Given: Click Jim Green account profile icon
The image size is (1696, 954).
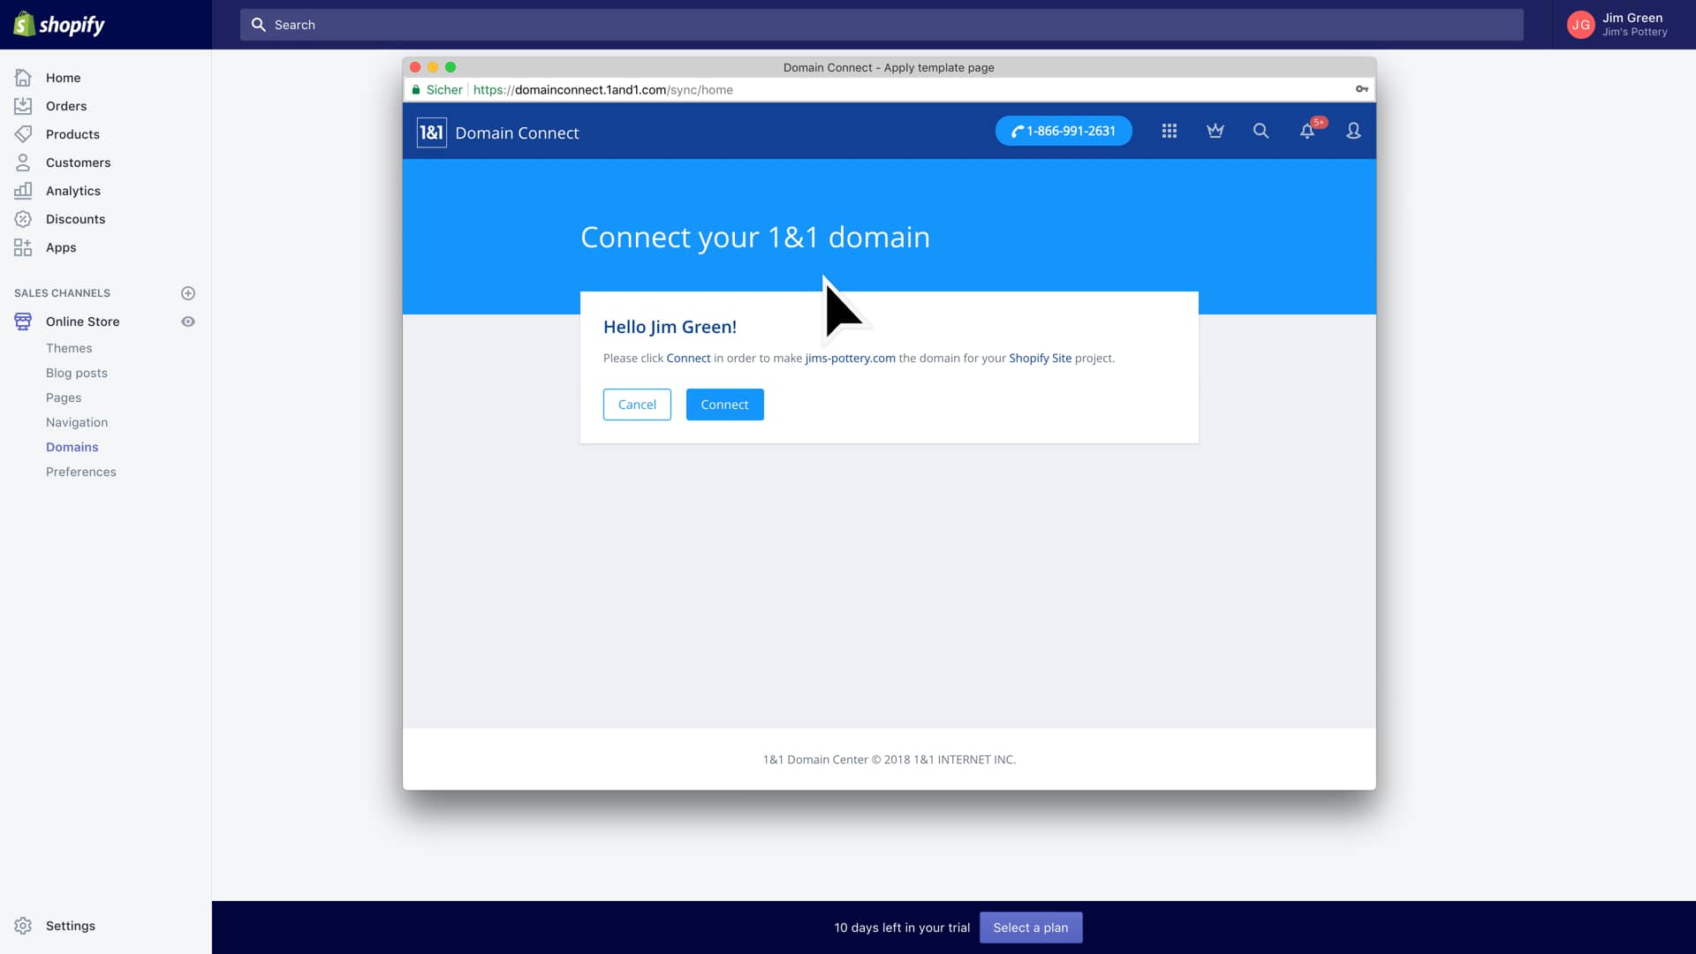Looking at the screenshot, I should pos(1584,25).
